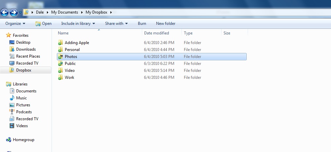Screen dimensions: 331x152
Task: Create a New folder
Action: 166,24
